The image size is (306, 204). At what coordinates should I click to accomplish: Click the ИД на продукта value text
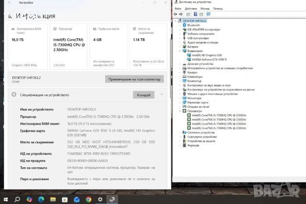tap(87, 161)
